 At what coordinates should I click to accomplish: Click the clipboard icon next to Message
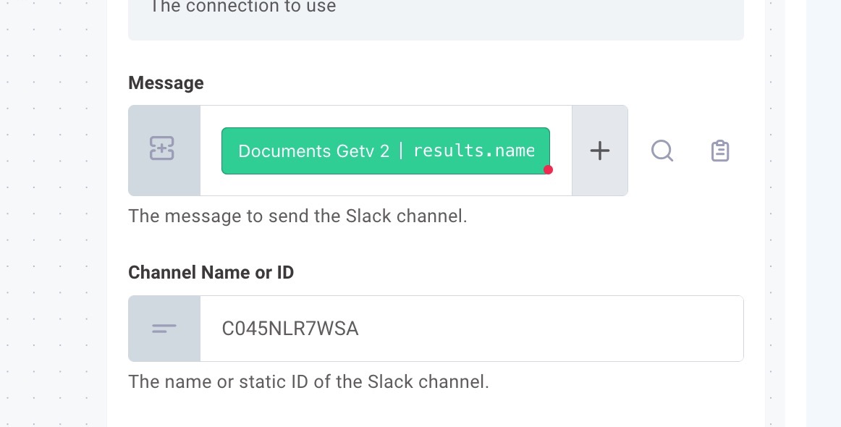click(720, 151)
